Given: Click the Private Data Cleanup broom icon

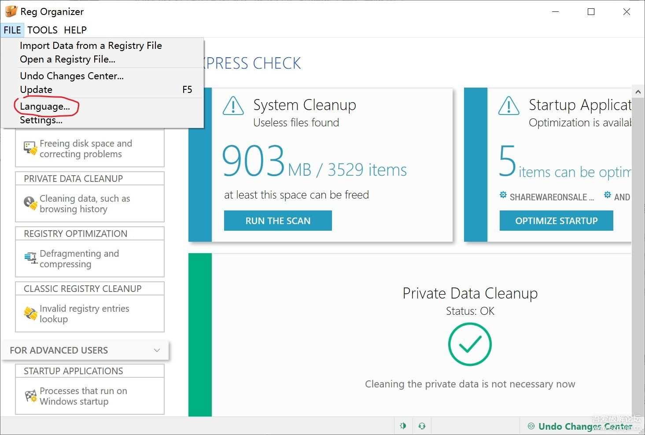Looking at the screenshot, I should tap(30, 203).
